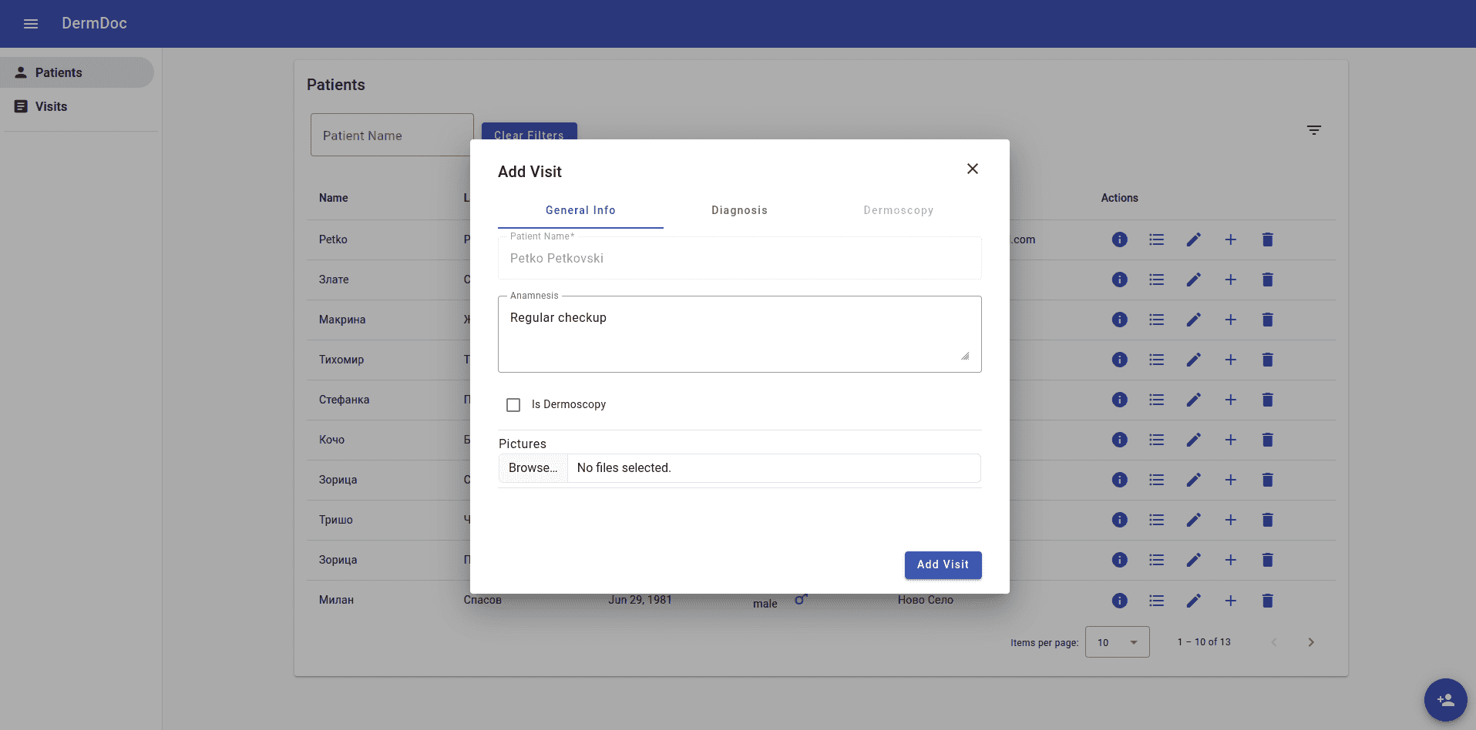Image resolution: width=1476 pixels, height=730 pixels.
Task: Click the edit pencil for Милан
Action: tap(1193, 601)
